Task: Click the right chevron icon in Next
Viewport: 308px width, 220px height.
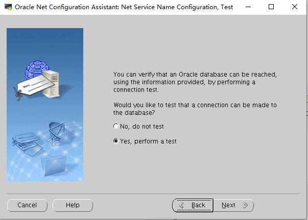Action: point(245,205)
